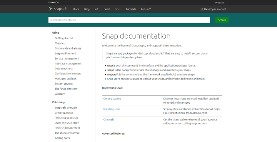Screen dimensions: 277x142
Task: Expand the Products dropdown
Action: pos(221,3)
